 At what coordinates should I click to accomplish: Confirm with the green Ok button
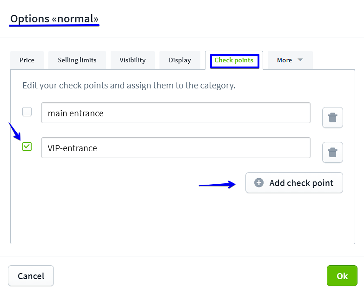tap(342, 276)
